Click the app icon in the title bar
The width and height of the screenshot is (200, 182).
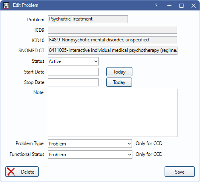click(x=6, y=6)
